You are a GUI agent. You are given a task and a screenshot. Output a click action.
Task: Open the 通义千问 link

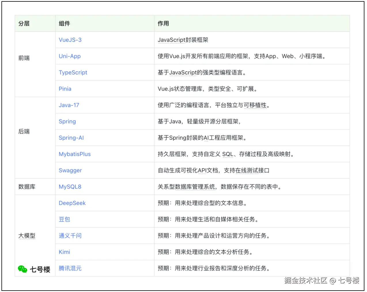[x=70, y=236]
